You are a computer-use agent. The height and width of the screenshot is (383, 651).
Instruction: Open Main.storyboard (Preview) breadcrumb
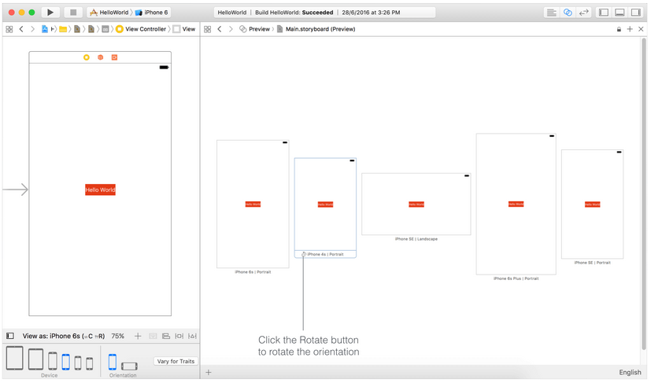(316, 29)
